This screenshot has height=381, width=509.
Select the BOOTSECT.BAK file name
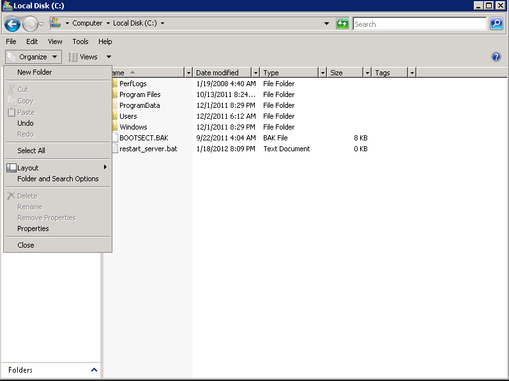(144, 138)
